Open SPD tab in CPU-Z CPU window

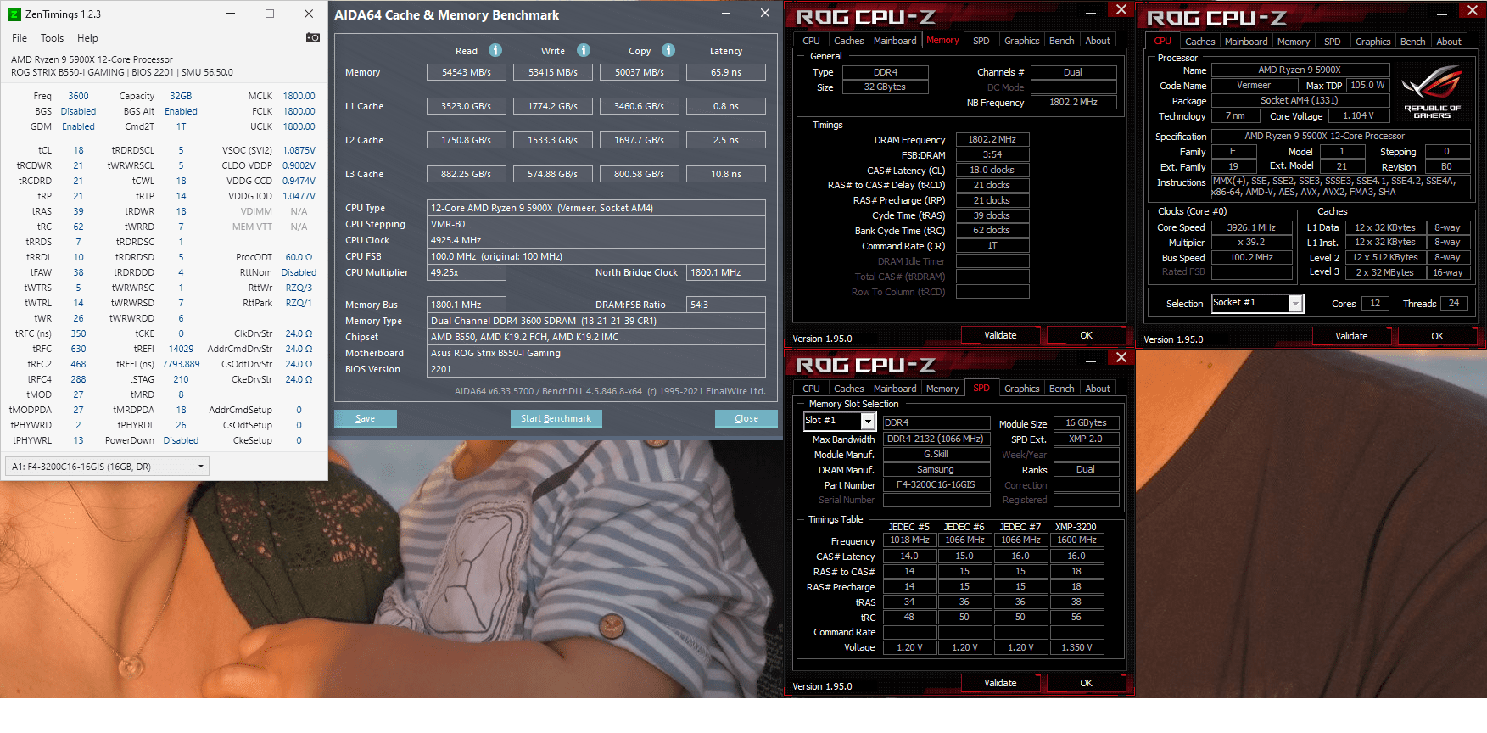tap(1332, 42)
